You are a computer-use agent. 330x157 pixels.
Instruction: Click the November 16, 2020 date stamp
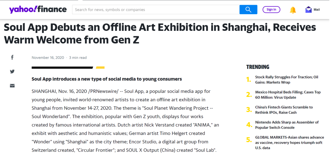coord(48,58)
